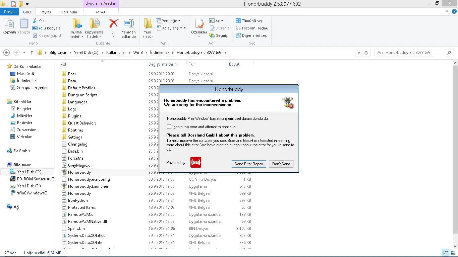Image resolution: width=458 pixels, height=257 pixels.
Task: Switch to large icons view in status bar
Action: [453, 253]
